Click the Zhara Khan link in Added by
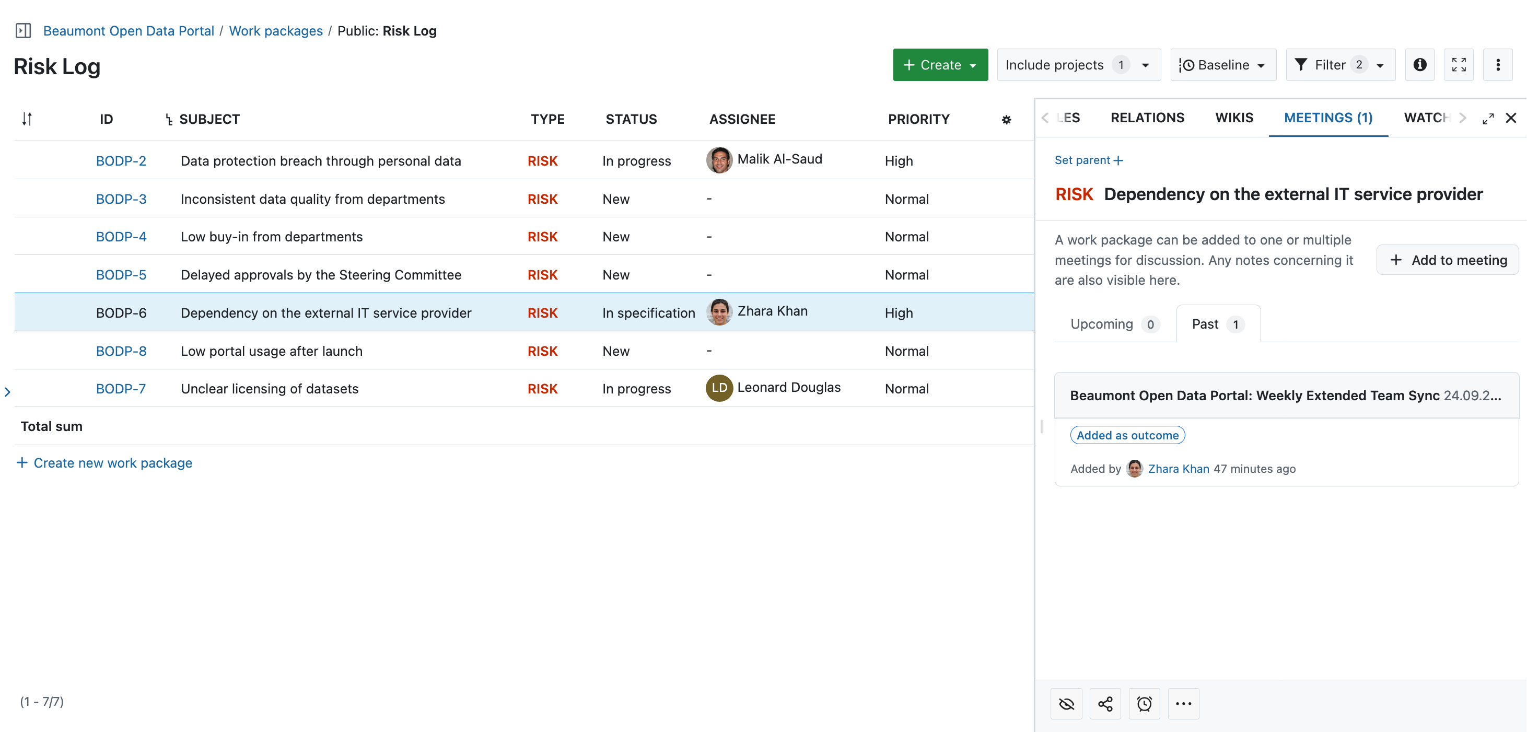Image resolution: width=1527 pixels, height=732 pixels. pos(1179,468)
